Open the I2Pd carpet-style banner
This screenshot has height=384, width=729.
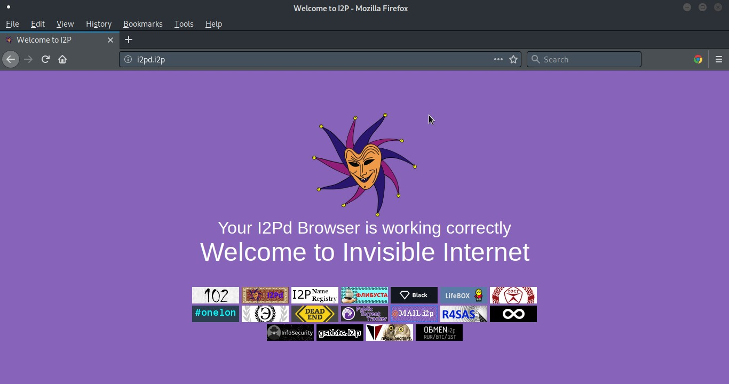tap(265, 295)
